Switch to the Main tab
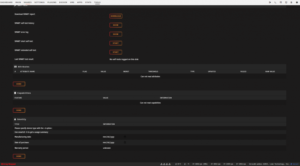Screen dimensions: 300x166 (x=18, y=2)
